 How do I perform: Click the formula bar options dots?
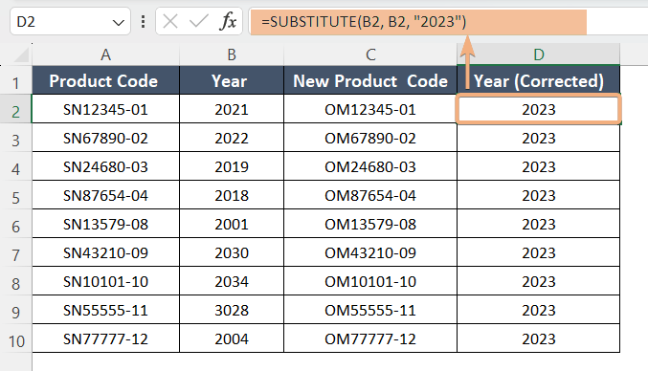coord(143,21)
